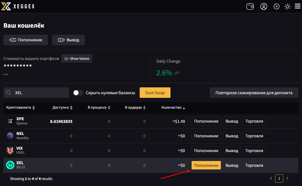Click the XPE balance 8.61963835
The height and width of the screenshot is (186, 302).
point(61,121)
